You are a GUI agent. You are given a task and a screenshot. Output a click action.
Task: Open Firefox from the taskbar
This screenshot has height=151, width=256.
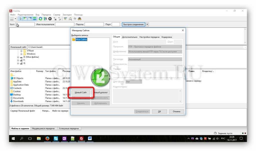coord(47,139)
